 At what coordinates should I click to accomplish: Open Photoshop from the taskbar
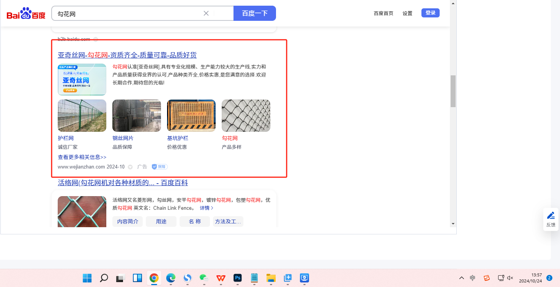(x=238, y=278)
